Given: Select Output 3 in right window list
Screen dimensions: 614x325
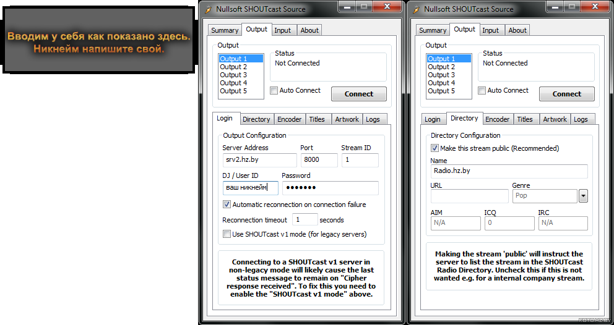Looking at the screenshot, I should tap(449, 75).
